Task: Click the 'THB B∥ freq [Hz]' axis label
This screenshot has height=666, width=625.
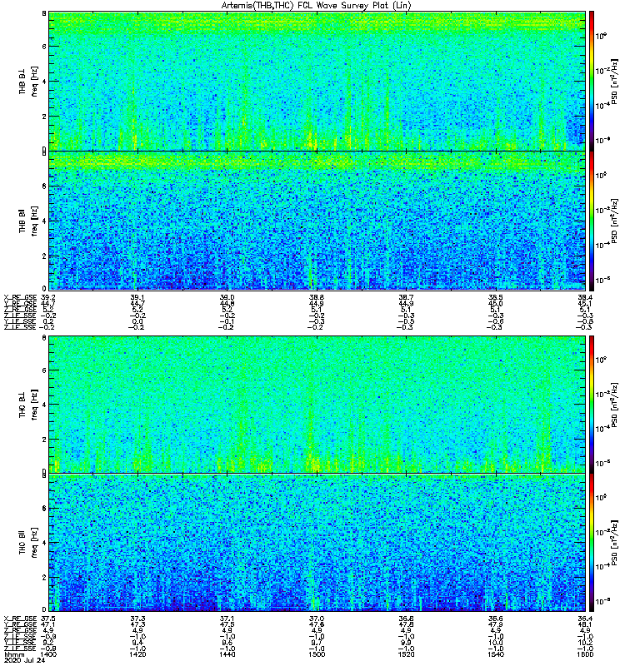Action: [x=28, y=221]
